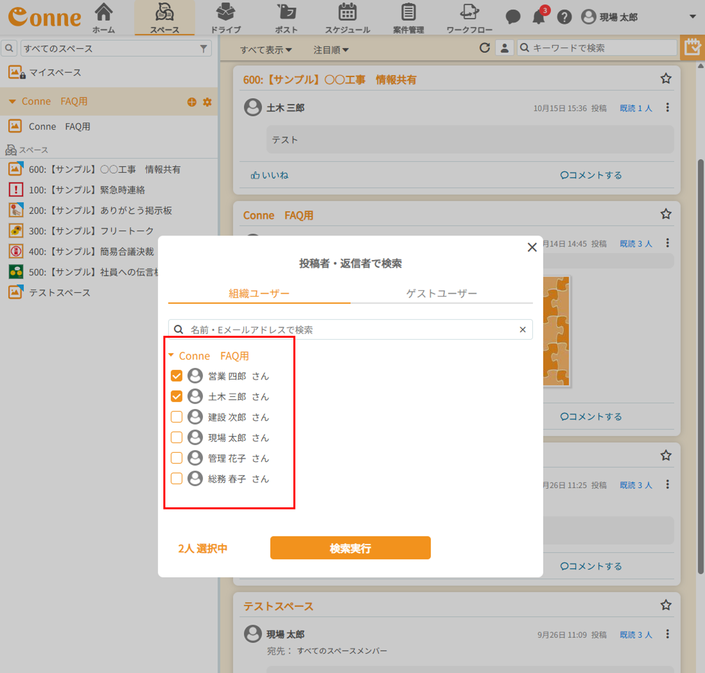The width and height of the screenshot is (705, 673).
Task: Open the 注目順 sort dropdown
Action: [331, 50]
